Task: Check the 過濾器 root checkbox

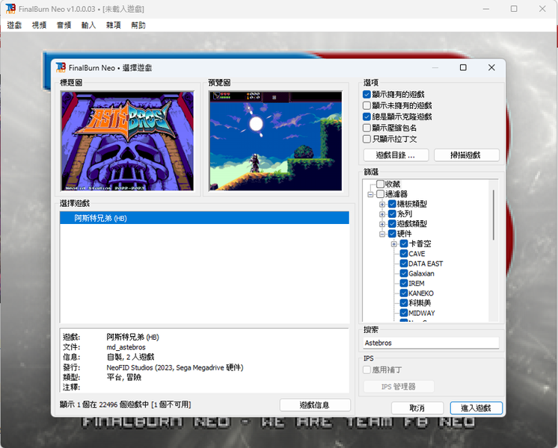Action: click(x=380, y=194)
